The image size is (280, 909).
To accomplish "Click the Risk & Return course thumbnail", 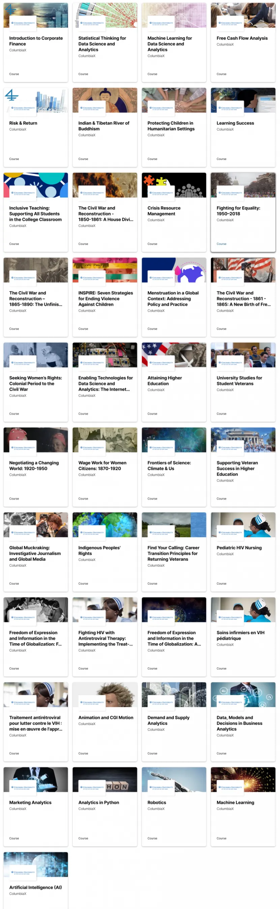I will (36, 100).
